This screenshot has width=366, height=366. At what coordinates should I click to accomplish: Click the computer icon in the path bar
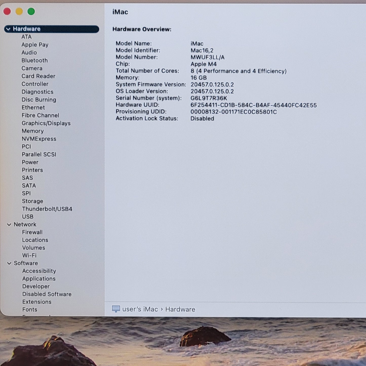point(116,309)
